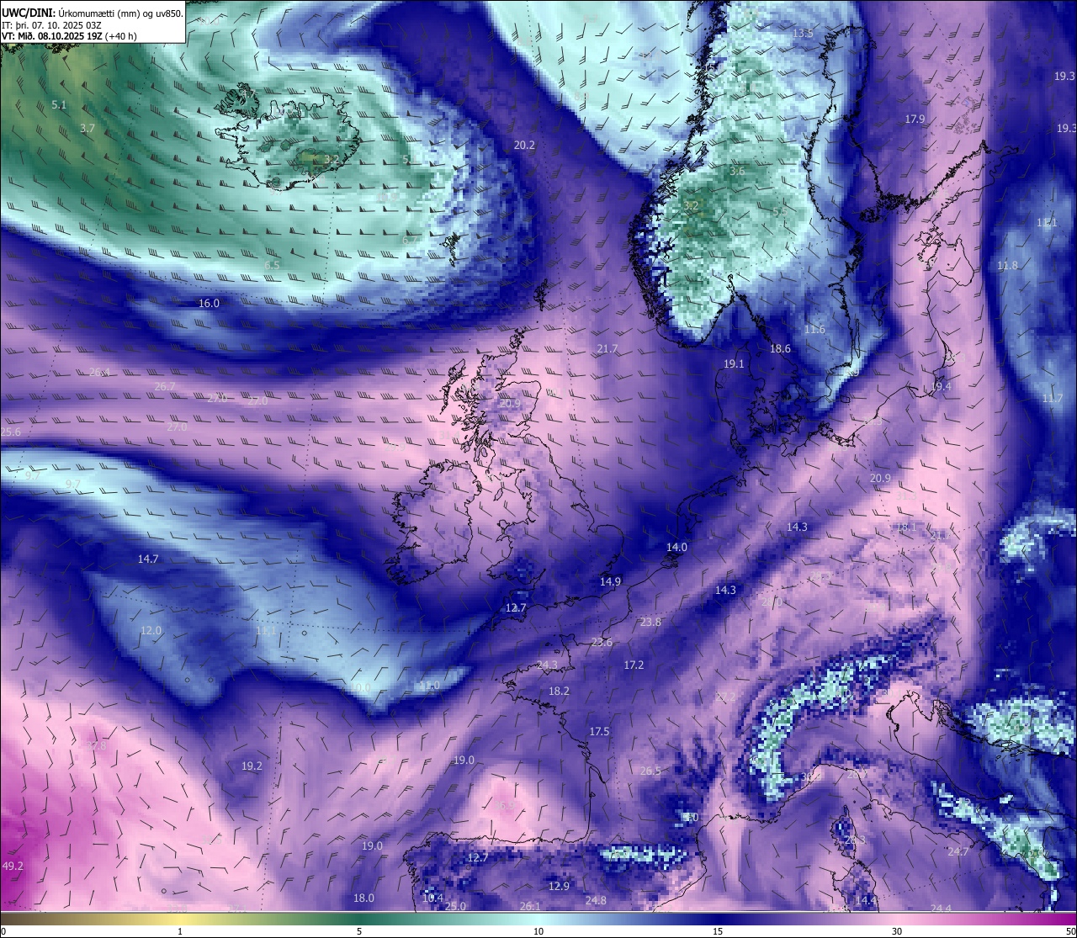Click the 24.8 value on the map
This screenshot has height=938, width=1077.
(596, 900)
